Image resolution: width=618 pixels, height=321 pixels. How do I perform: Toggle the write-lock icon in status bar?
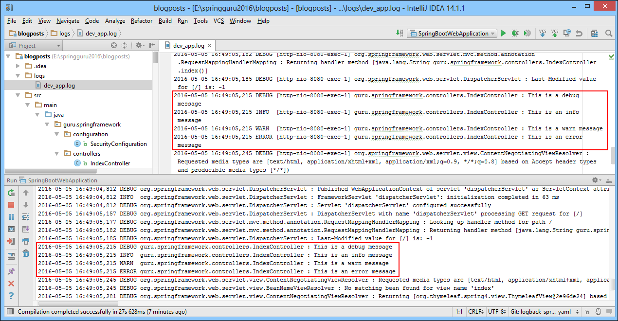pyautogui.click(x=588, y=312)
